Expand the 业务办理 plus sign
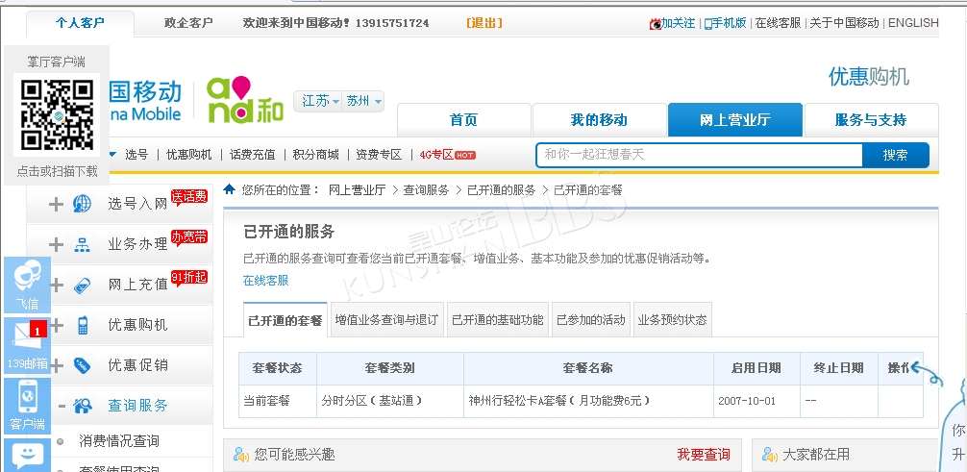 tap(56, 244)
